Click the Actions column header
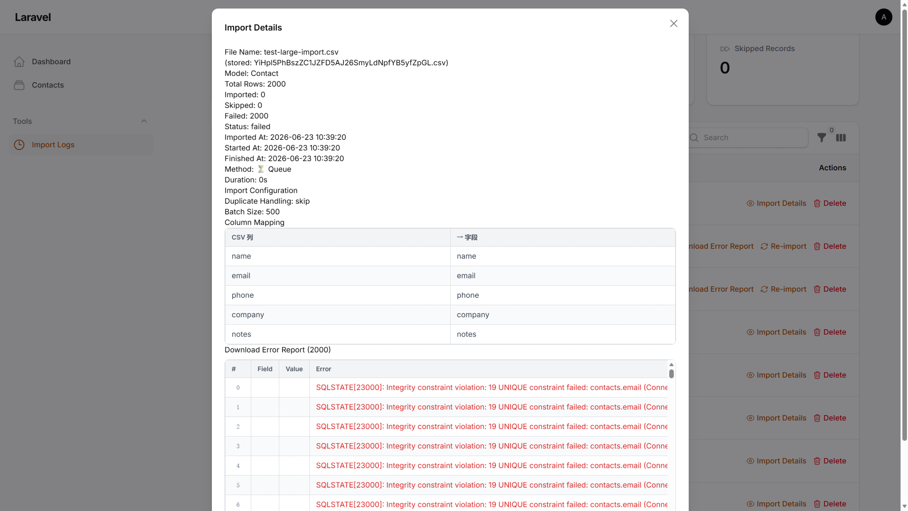The height and width of the screenshot is (511, 908). point(832,168)
